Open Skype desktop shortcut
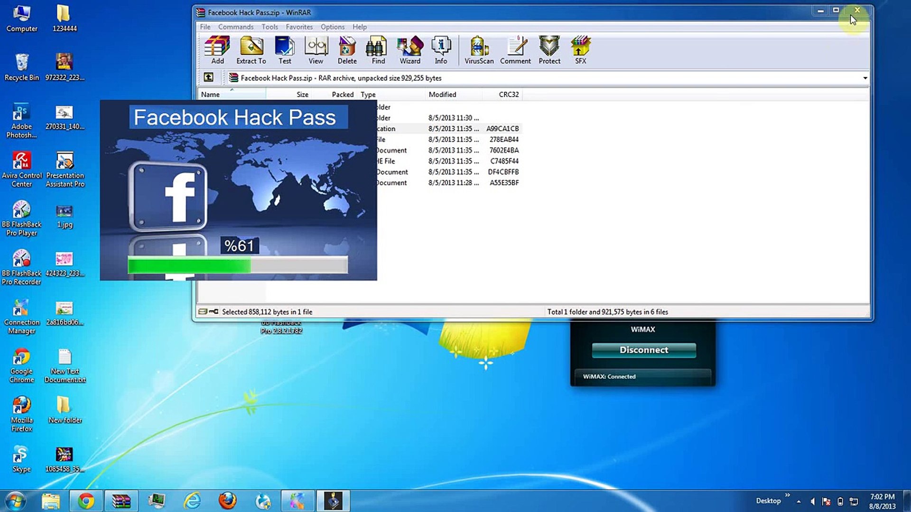Screen dimensions: 911x512 [x=21, y=459]
